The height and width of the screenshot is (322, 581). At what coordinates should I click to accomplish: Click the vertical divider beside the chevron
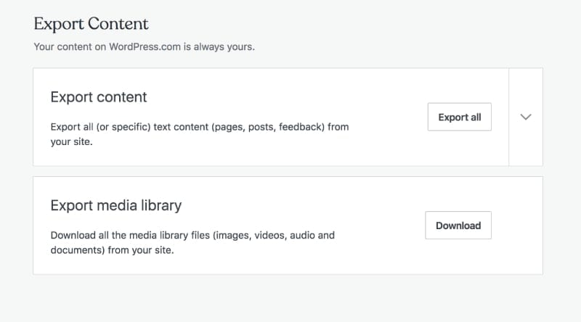(x=509, y=117)
